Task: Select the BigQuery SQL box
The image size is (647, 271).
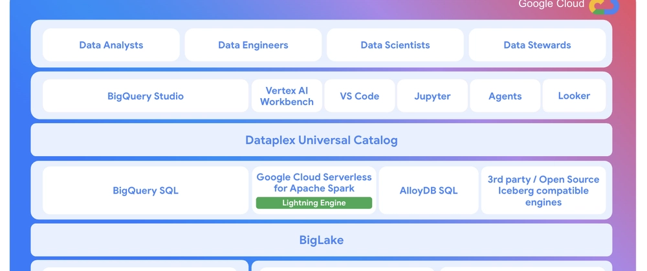Action: (146, 190)
